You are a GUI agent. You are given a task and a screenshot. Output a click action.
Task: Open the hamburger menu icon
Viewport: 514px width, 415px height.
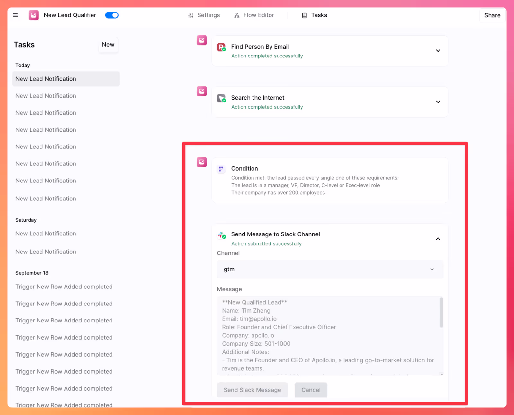[15, 15]
